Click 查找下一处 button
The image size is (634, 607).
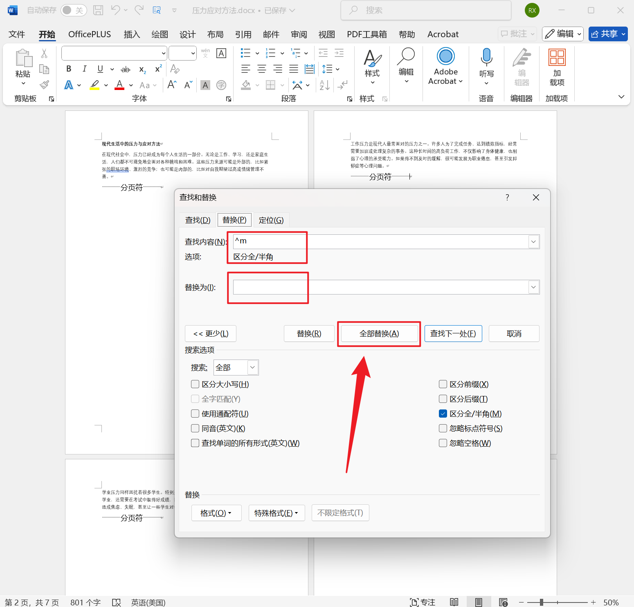[453, 333]
